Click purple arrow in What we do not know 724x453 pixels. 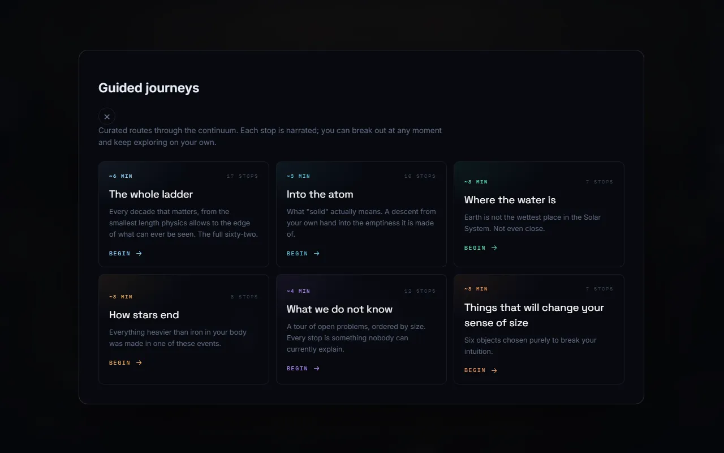[317, 369]
